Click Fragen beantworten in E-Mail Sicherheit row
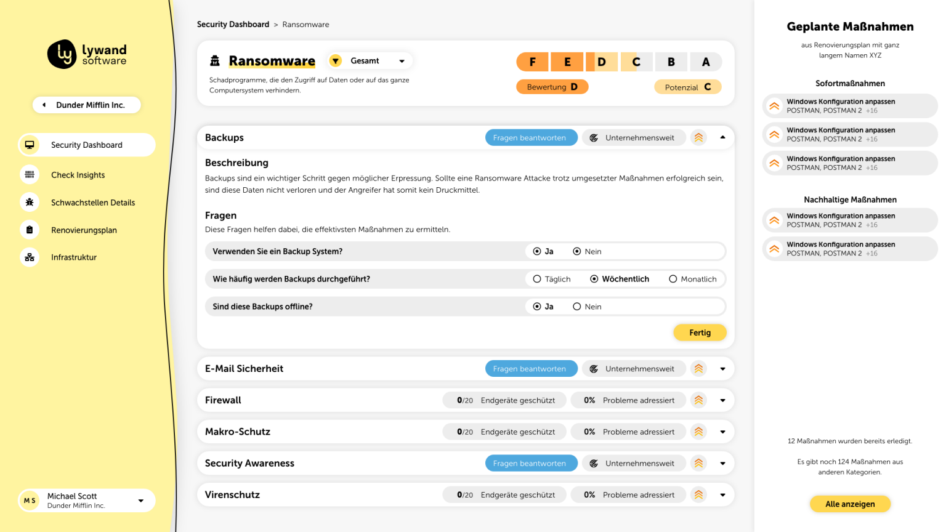Viewport: 946px width, 532px height. (x=531, y=369)
